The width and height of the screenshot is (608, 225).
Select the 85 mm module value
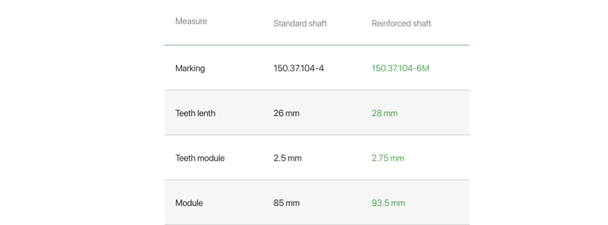[286, 203]
